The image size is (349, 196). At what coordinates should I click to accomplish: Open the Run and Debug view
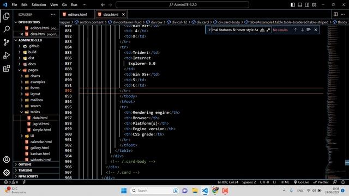tap(7, 56)
